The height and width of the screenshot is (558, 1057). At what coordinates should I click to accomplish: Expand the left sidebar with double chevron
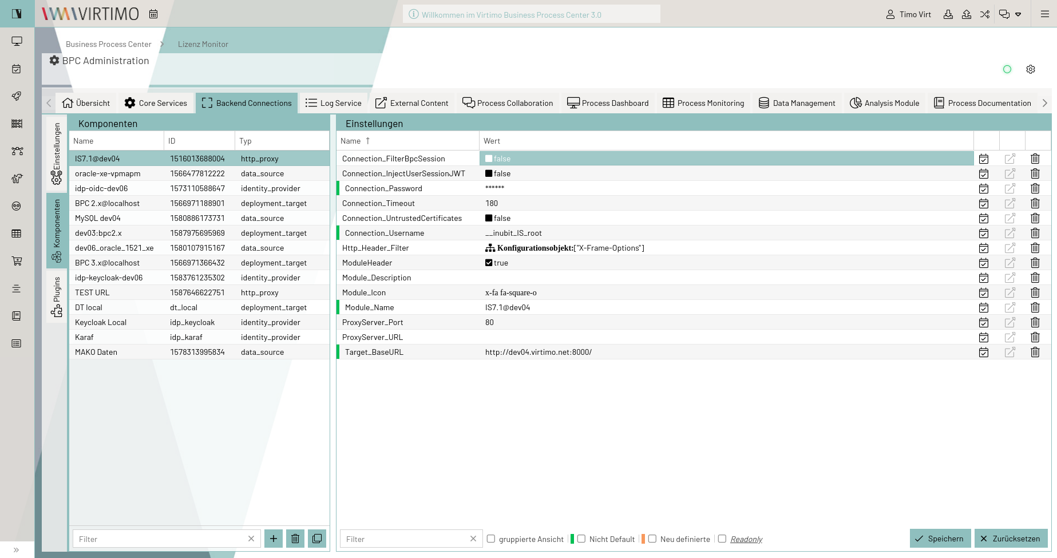[x=17, y=550]
